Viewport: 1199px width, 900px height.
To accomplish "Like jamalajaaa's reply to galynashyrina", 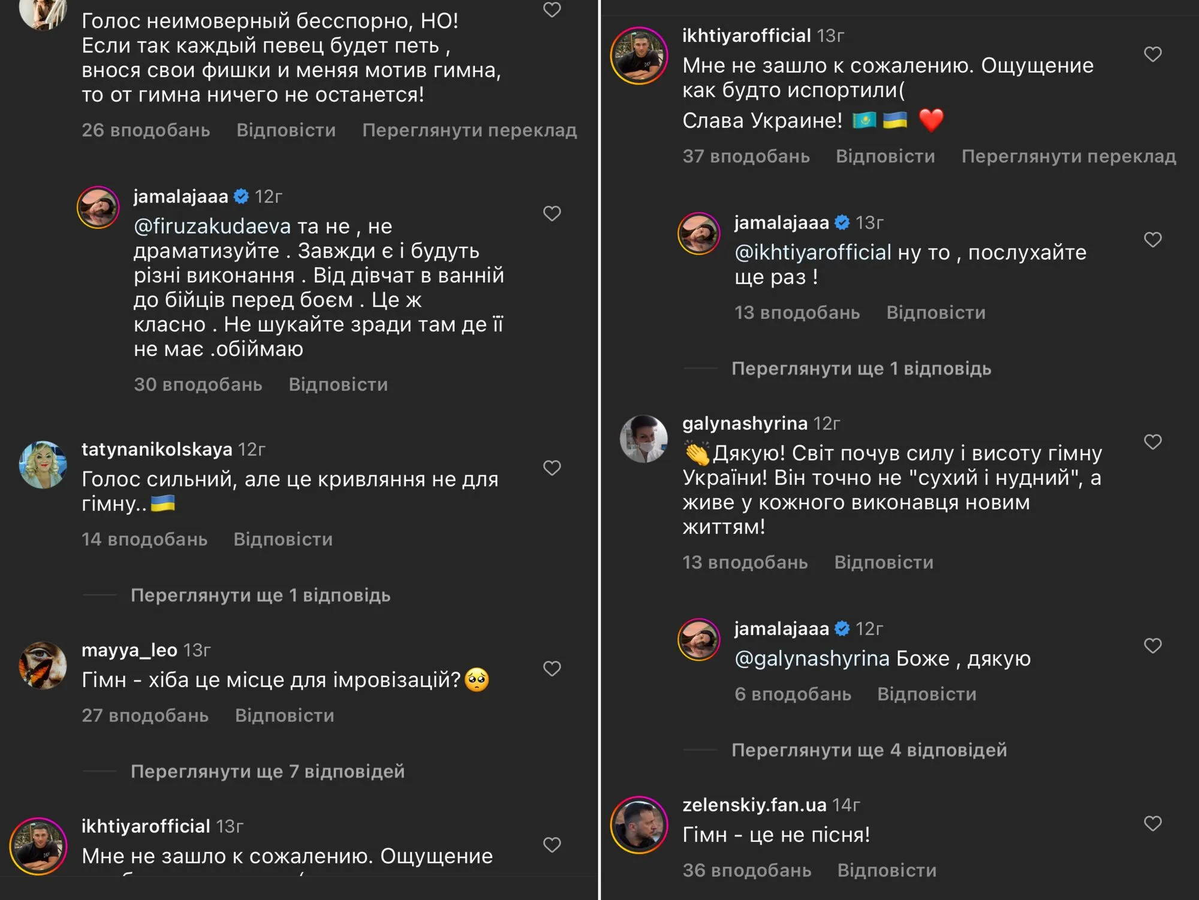I will point(1152,645).
